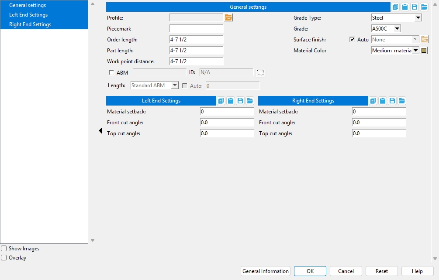Image resolution: width=439 pixels, height=280 pixels.
Task: Click paste icon in General settings header
Action: point(405,7)
